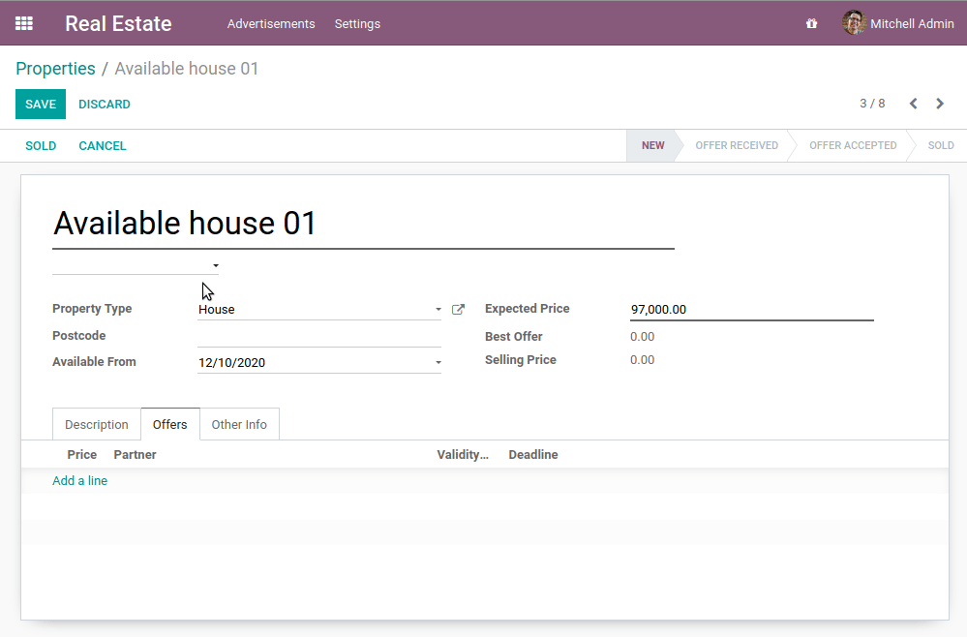
Task: Expand the tags dropdown under the title
Action: tap(215, 264)
